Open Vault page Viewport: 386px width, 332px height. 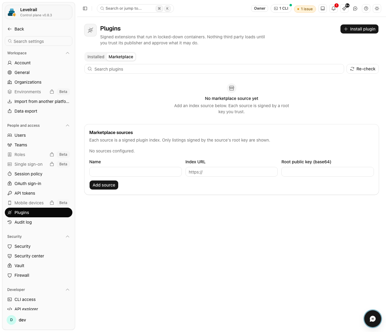[x=39, y=266]
